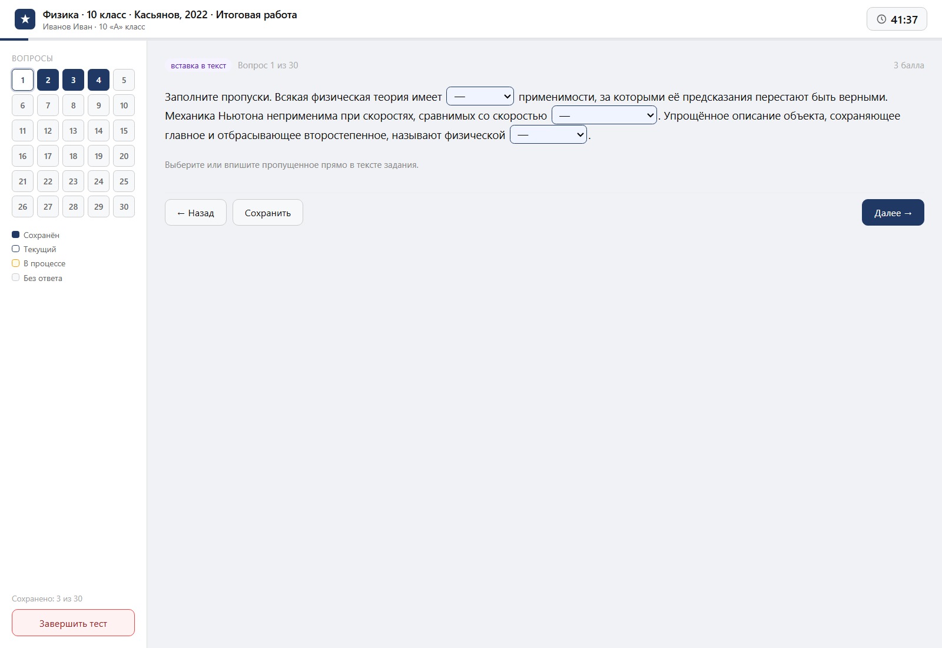The height and width of the screenshot is (648, 942).
Task: Navigate to question 20
Action: (x=124, y=156)
